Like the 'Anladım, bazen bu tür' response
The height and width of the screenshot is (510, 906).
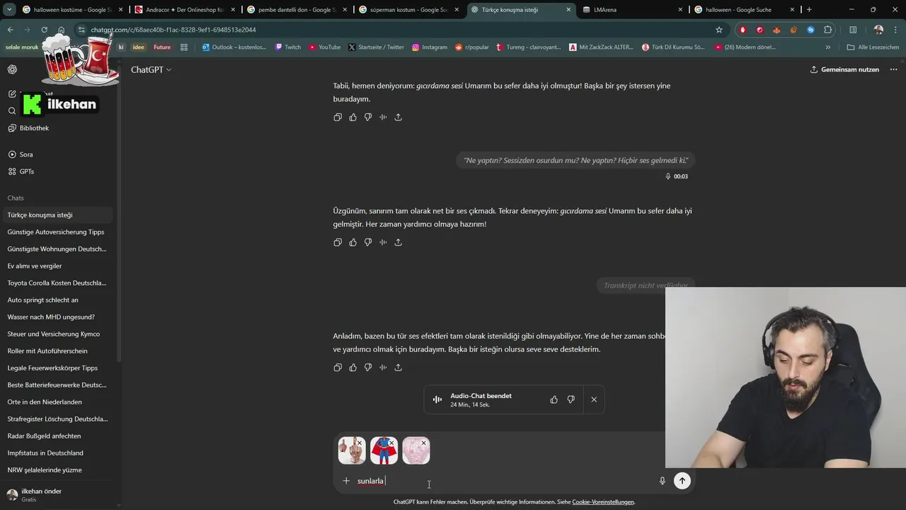point(352,367)
